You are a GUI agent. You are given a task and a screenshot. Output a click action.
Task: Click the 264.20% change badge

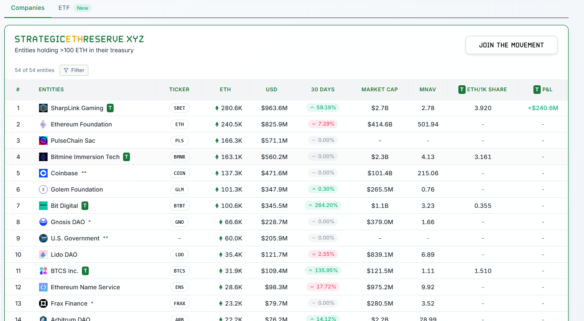(323, 205)
